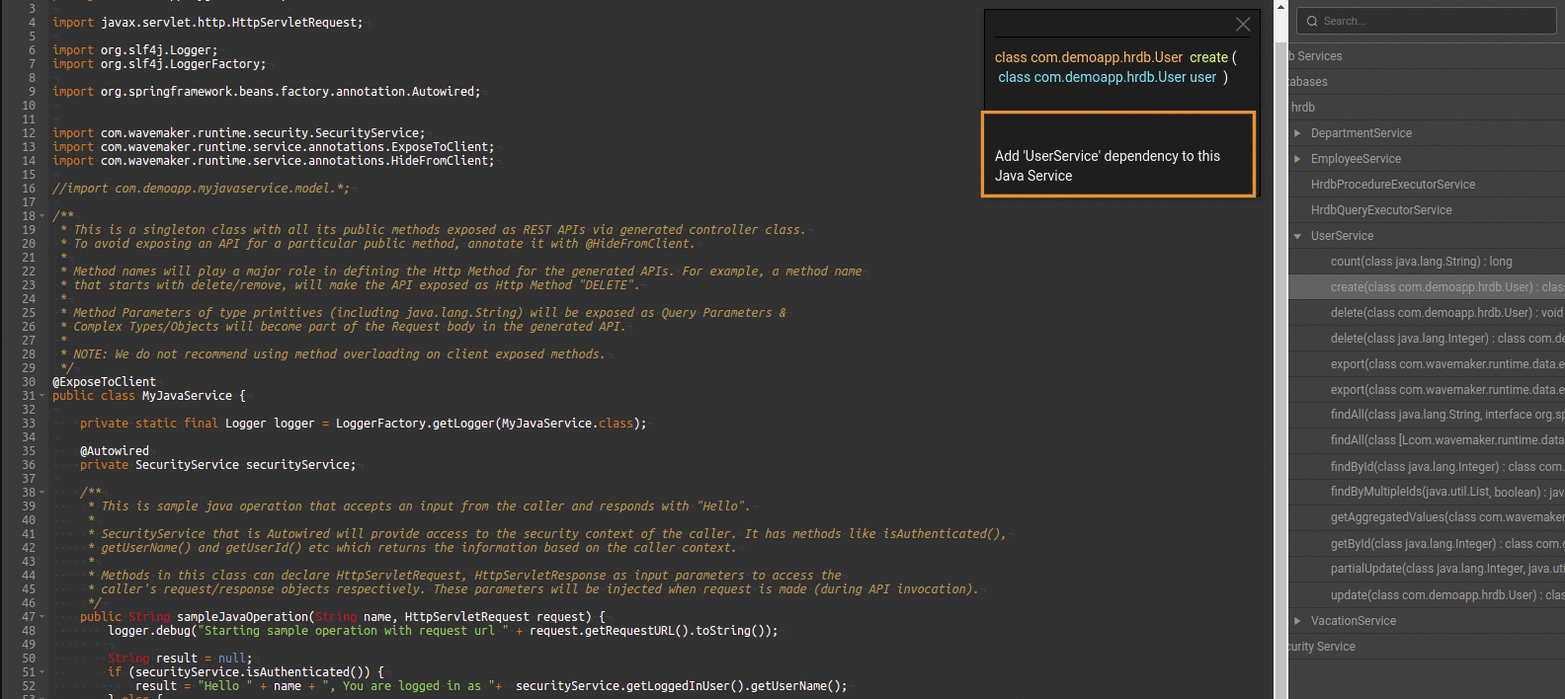Expand the VacationService tree node
This screenshot has height=699, width=1565.
(x=1297, y=621)
